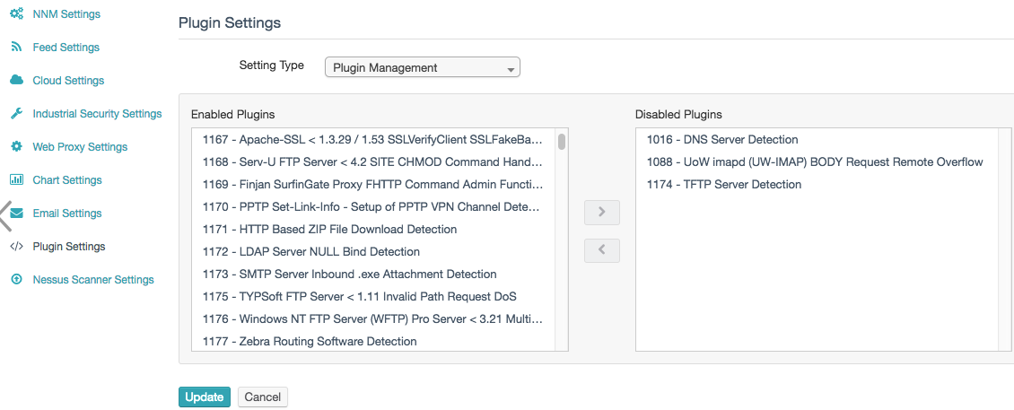Open the Setting Type dropdown
This screenshot has width=1014, height=410.
pyautogui.click(x=422, y=67)
